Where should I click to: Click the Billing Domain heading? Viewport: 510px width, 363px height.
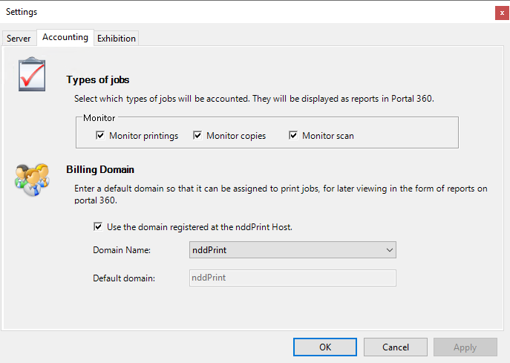pyautogui.click(x=99, y=169)
